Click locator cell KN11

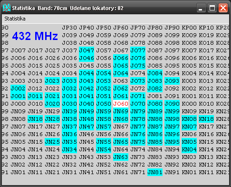point(206,172)
